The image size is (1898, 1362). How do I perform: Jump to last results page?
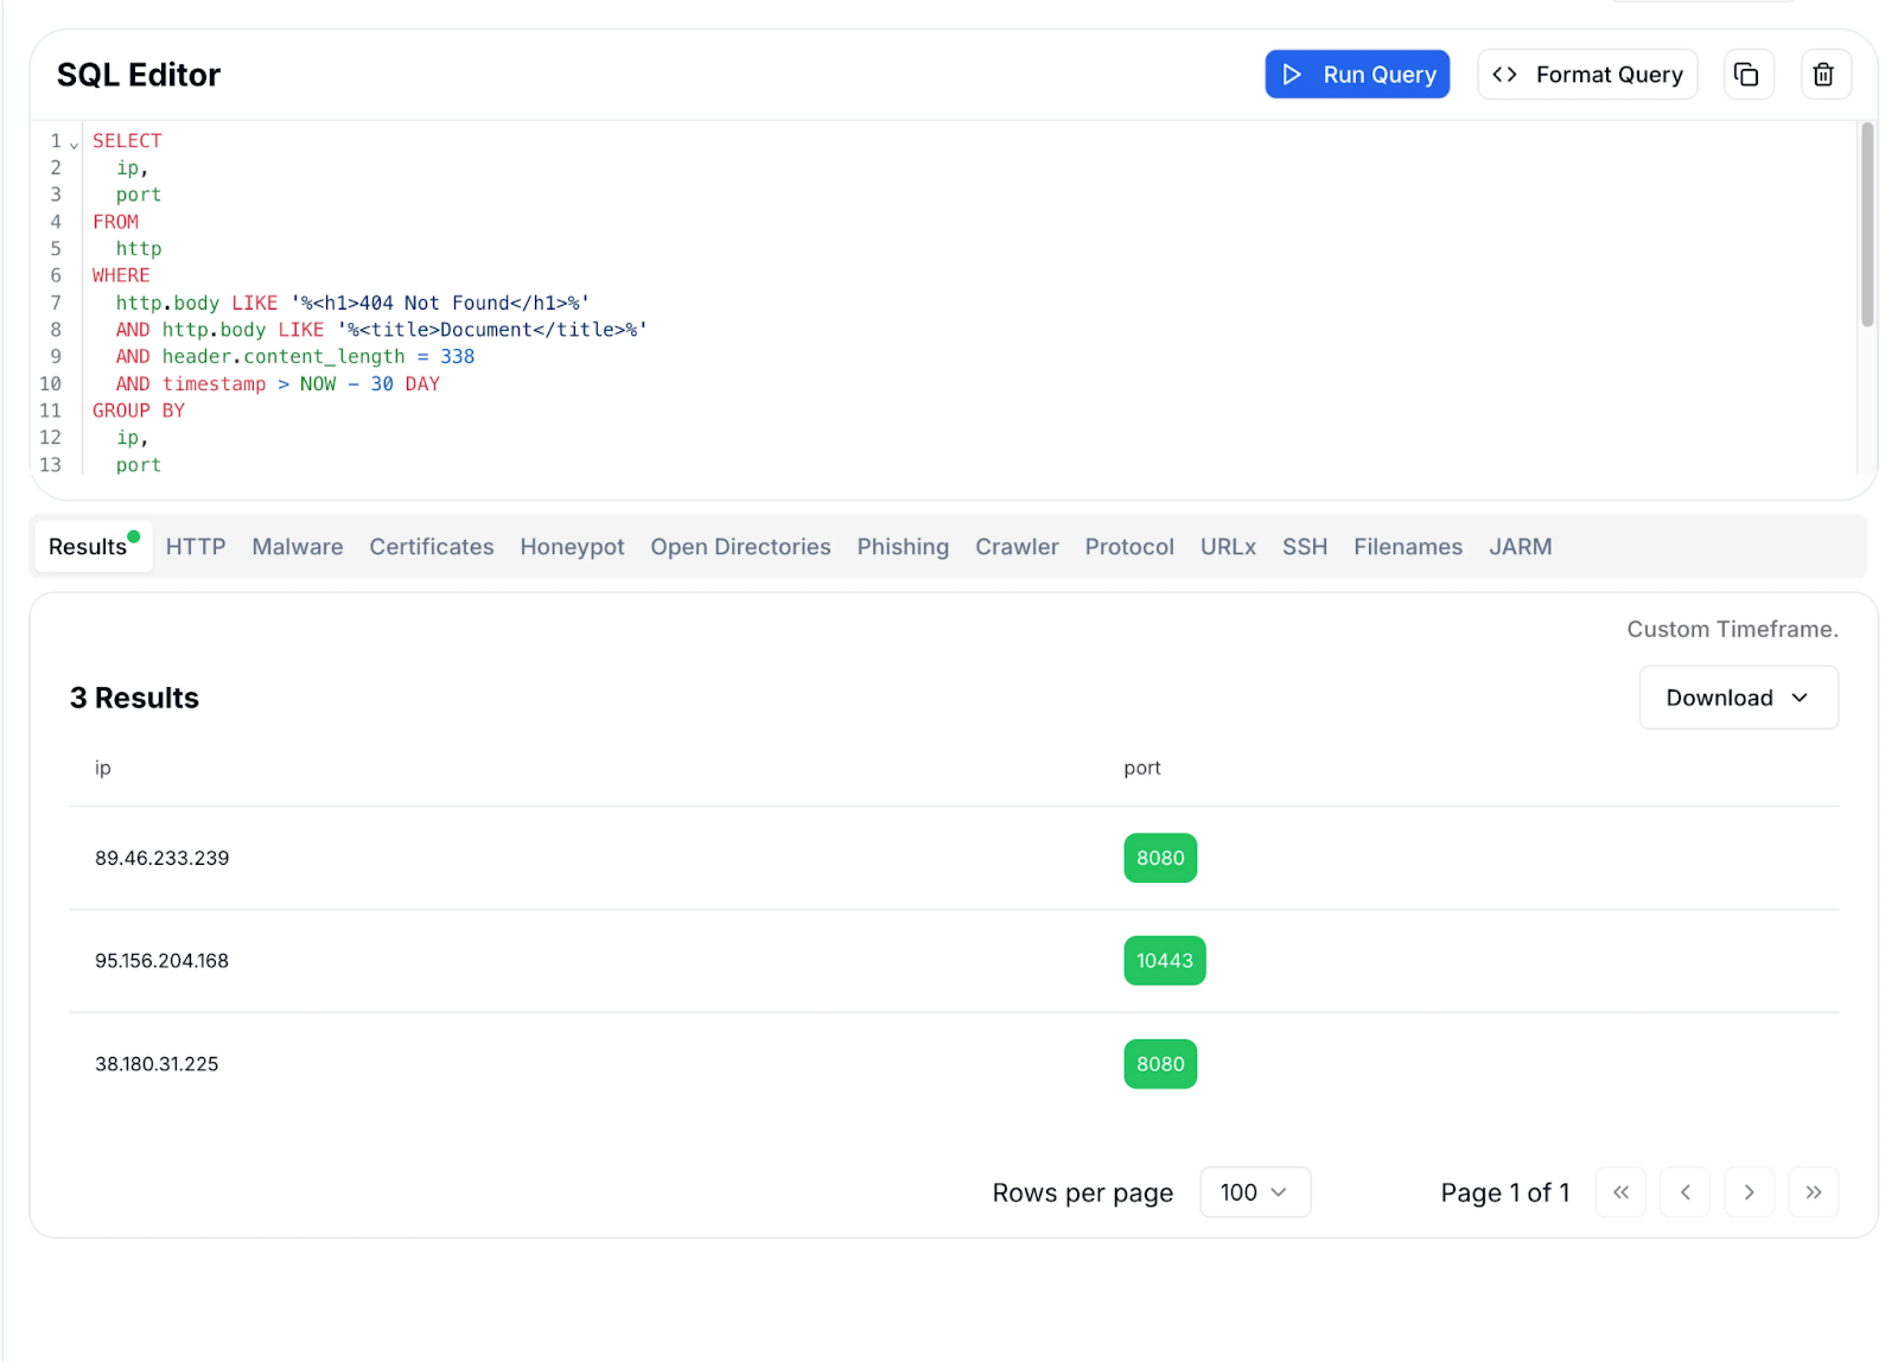pyautogui.click(x=1813, y=1191)
